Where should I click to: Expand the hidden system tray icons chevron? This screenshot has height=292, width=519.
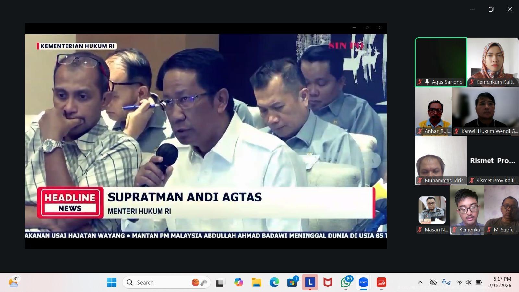[x=420, y=282]
